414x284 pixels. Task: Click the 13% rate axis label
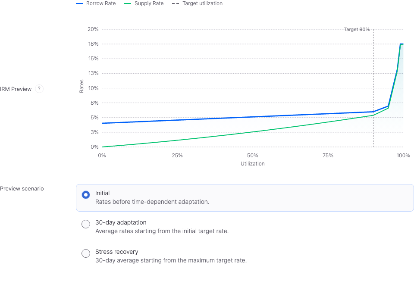click(93, 73)
